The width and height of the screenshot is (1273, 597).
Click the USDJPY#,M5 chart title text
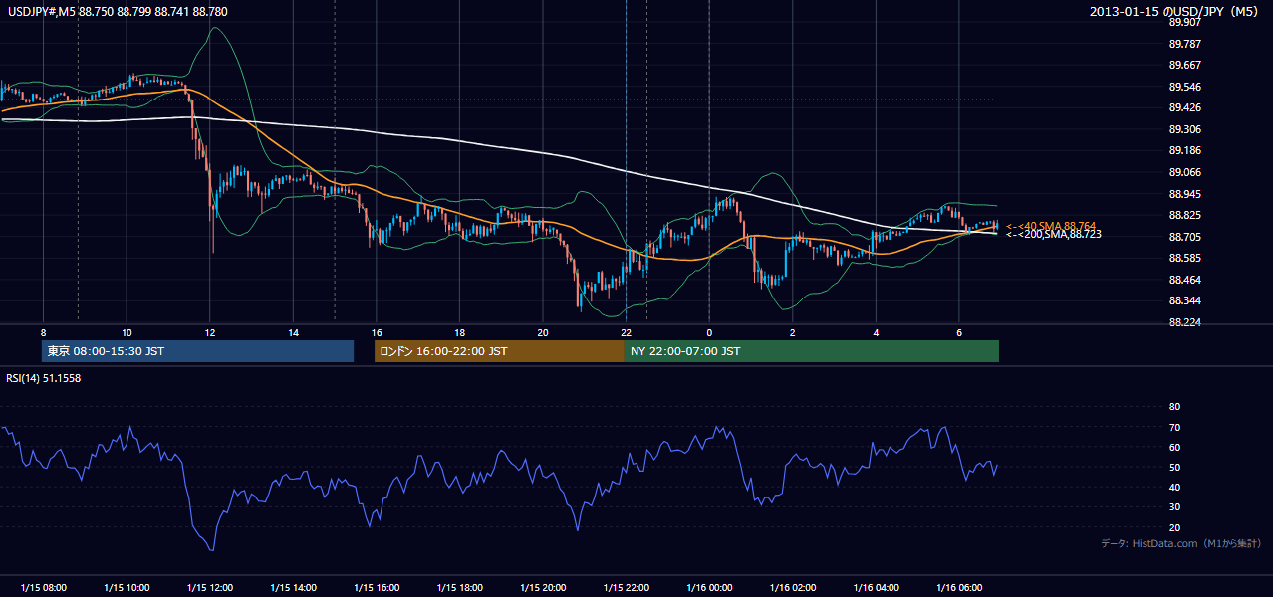click(118, 11)
